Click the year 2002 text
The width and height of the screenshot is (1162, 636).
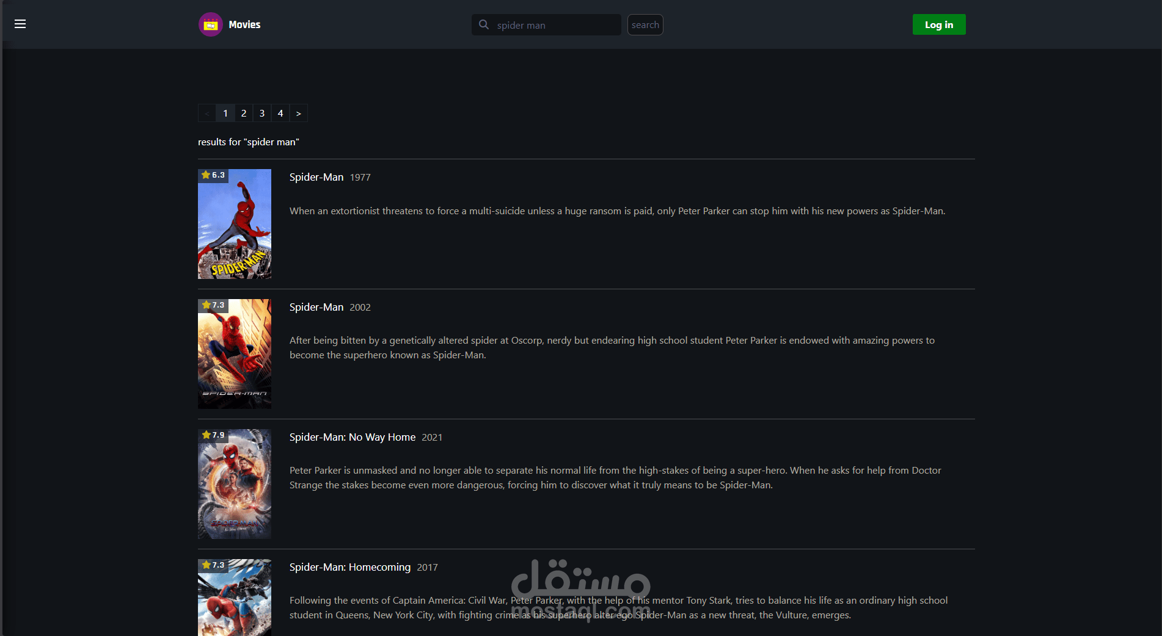pyautogui.click(x=360, y=308)
